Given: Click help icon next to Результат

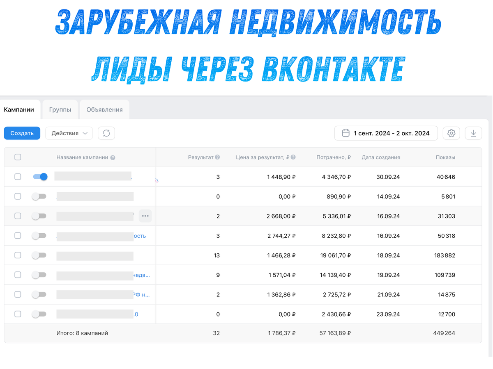Looking at the screenshot, I should pos(217,157).
